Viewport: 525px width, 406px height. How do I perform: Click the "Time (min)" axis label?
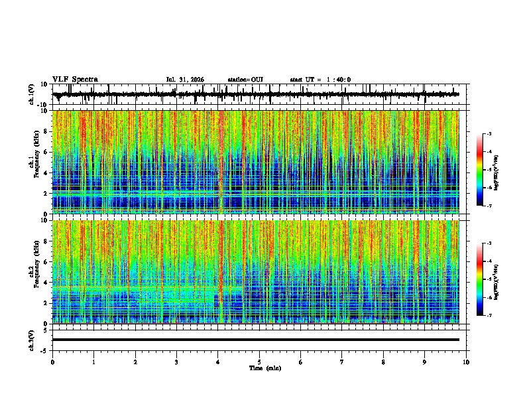[x=265, y=368]
